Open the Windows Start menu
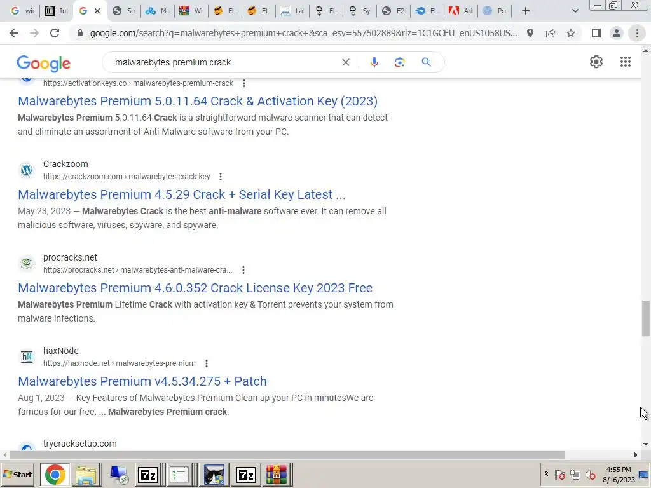The width and height of the screenshot is (651, 488). click(17, 475)
